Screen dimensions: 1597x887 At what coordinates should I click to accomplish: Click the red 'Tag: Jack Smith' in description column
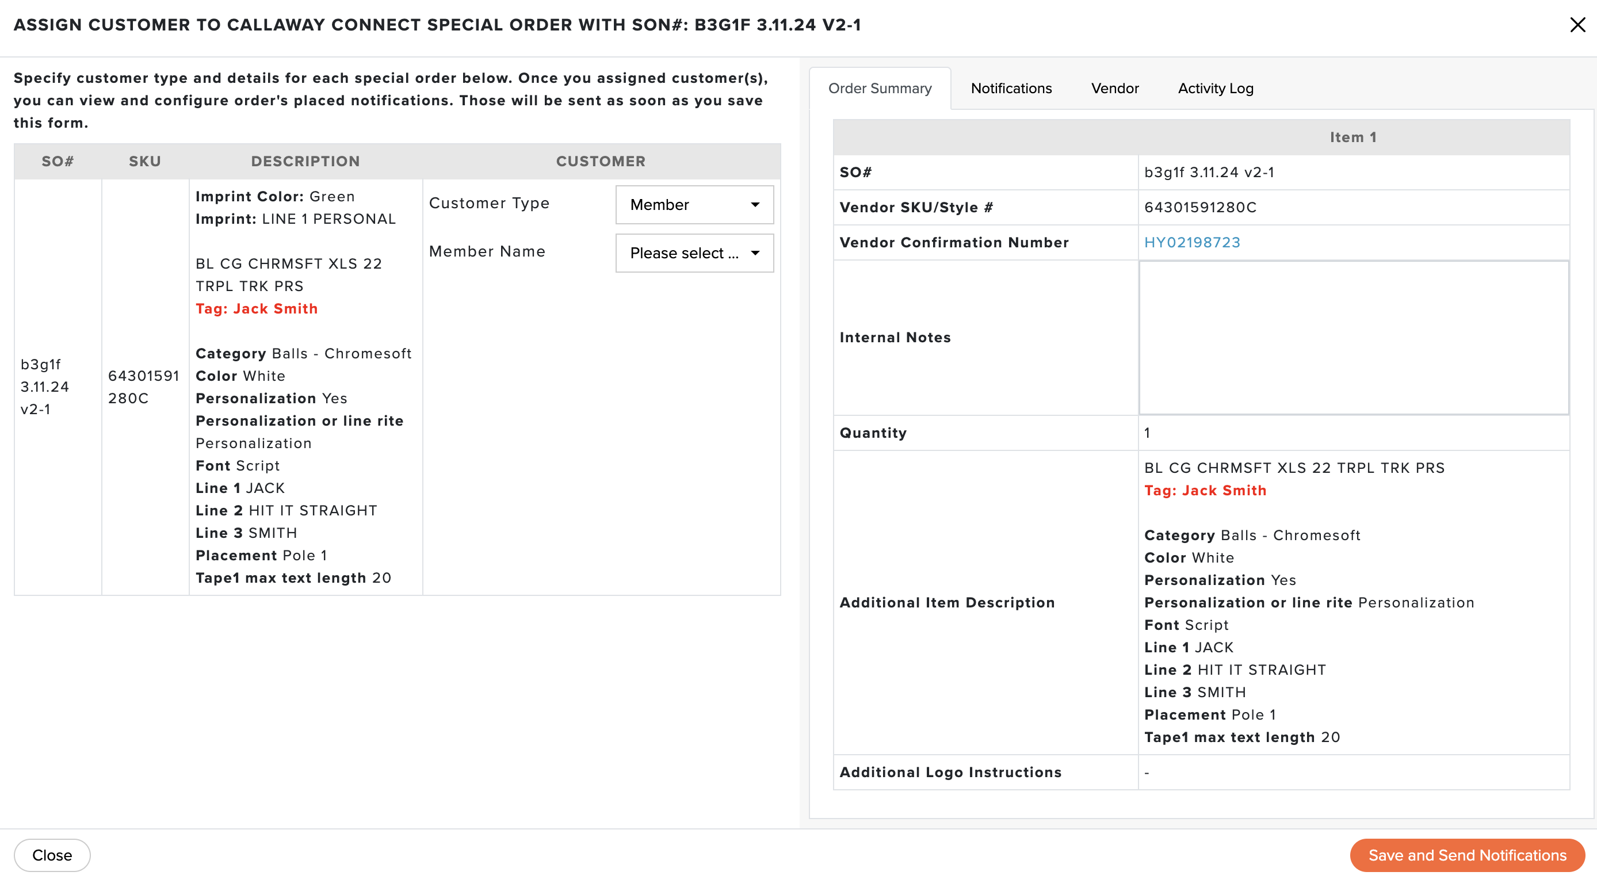[x=257, y=309]
